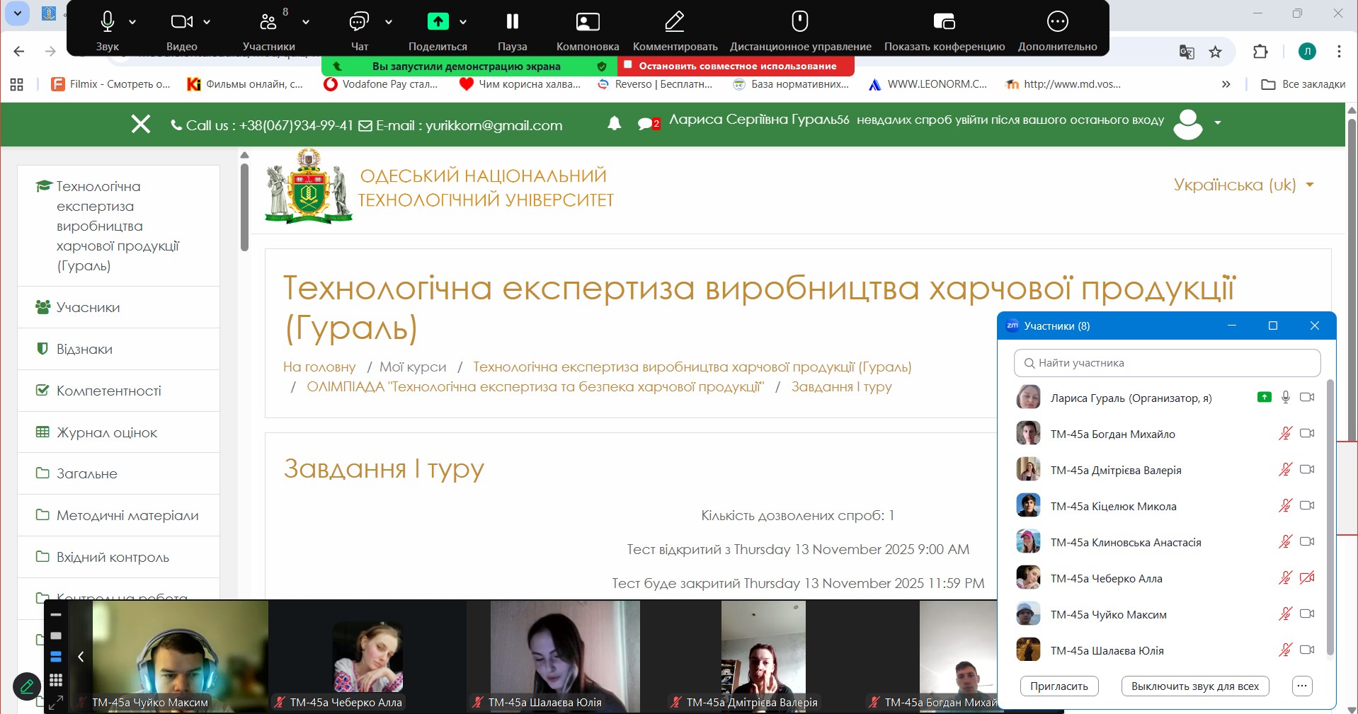Open Журнал оцінок in the sidebar
This screenshot has width=1358, height=714.
click(x=107, y=432)
